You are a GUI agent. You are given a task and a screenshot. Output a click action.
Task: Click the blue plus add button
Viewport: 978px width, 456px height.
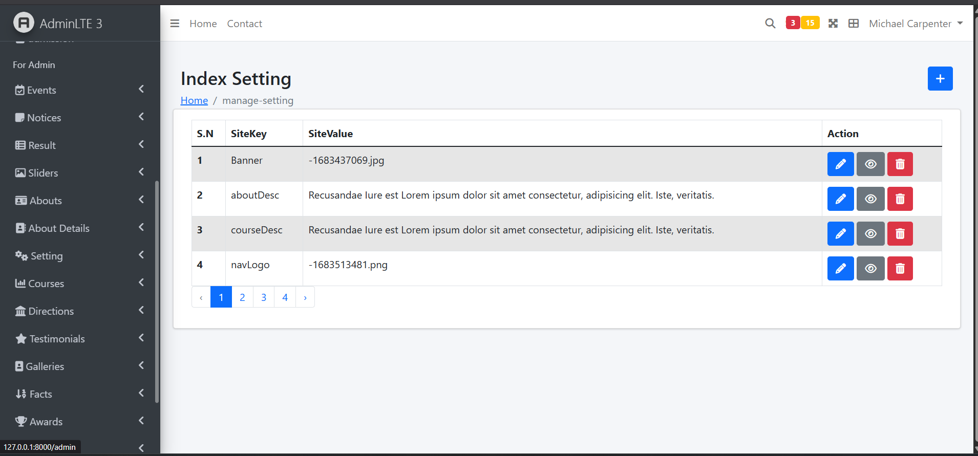pyautogui.click(x=940, y=78)
